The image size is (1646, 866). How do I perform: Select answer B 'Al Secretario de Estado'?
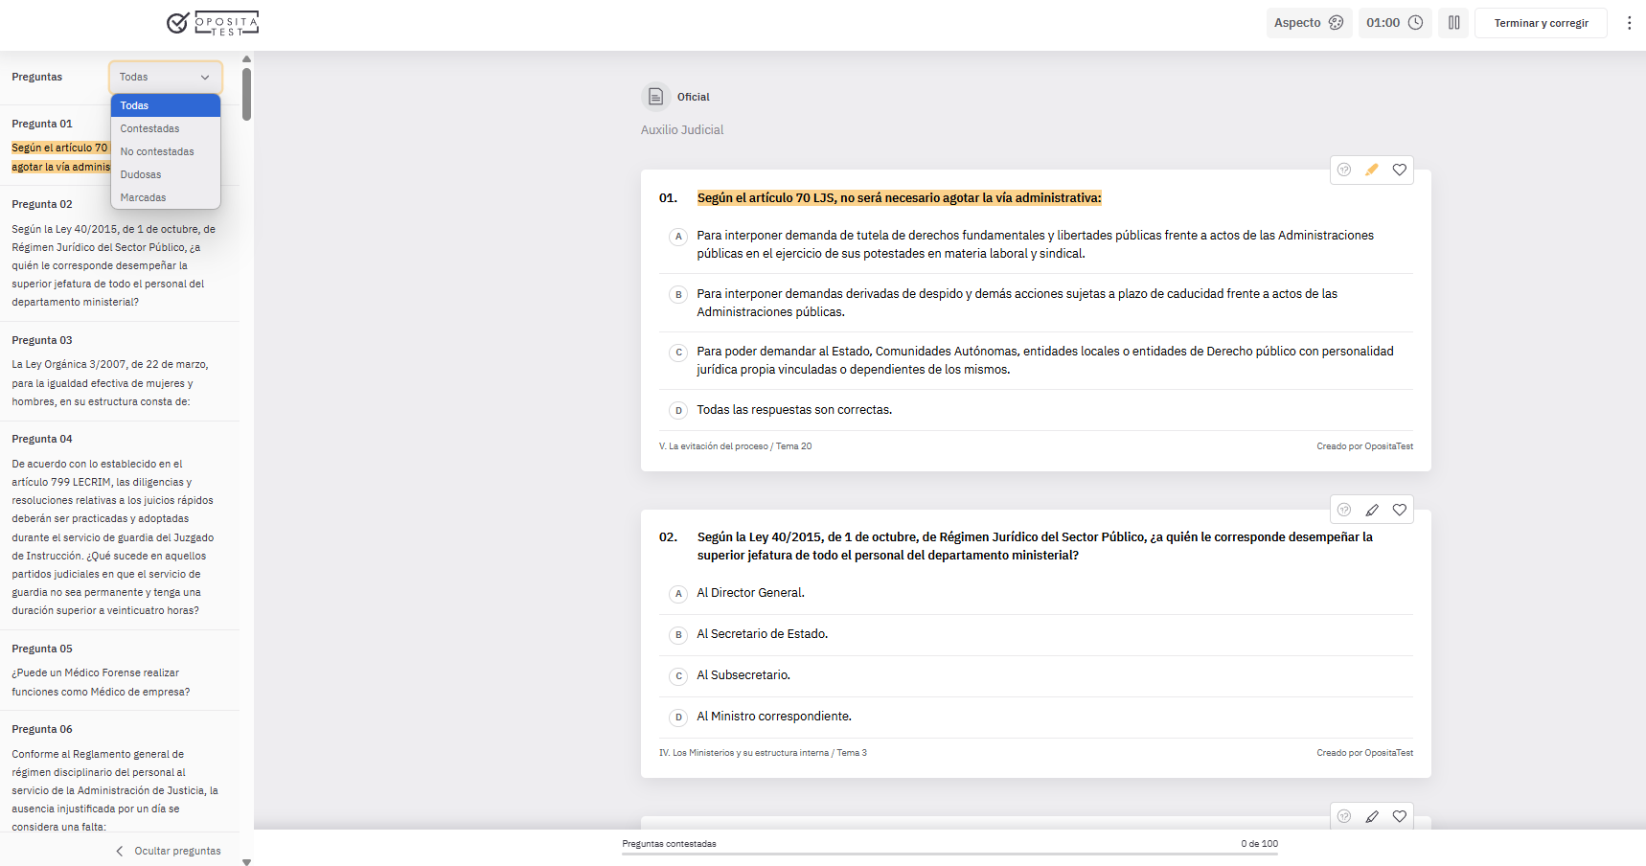click(1036, 634)
